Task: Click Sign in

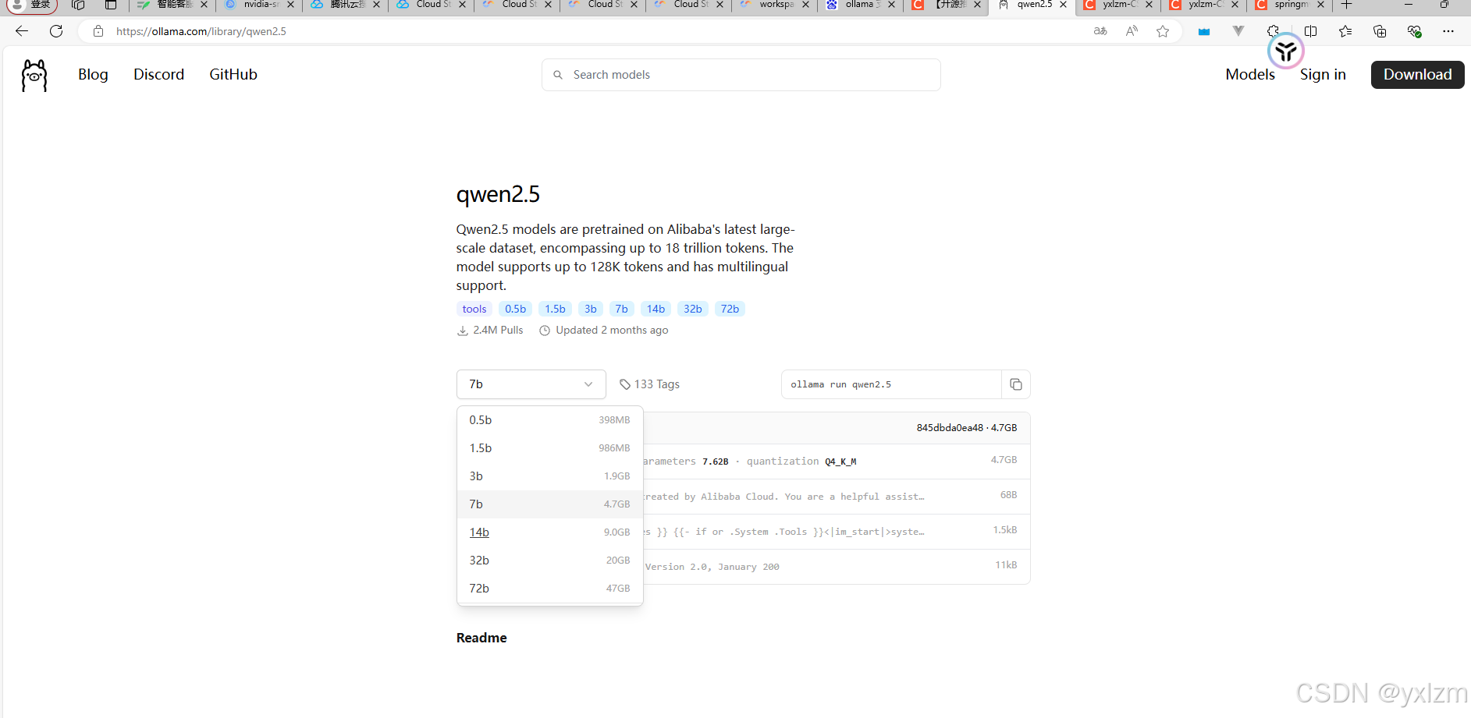Action: pyautogui.click(x=1323, y=75)
